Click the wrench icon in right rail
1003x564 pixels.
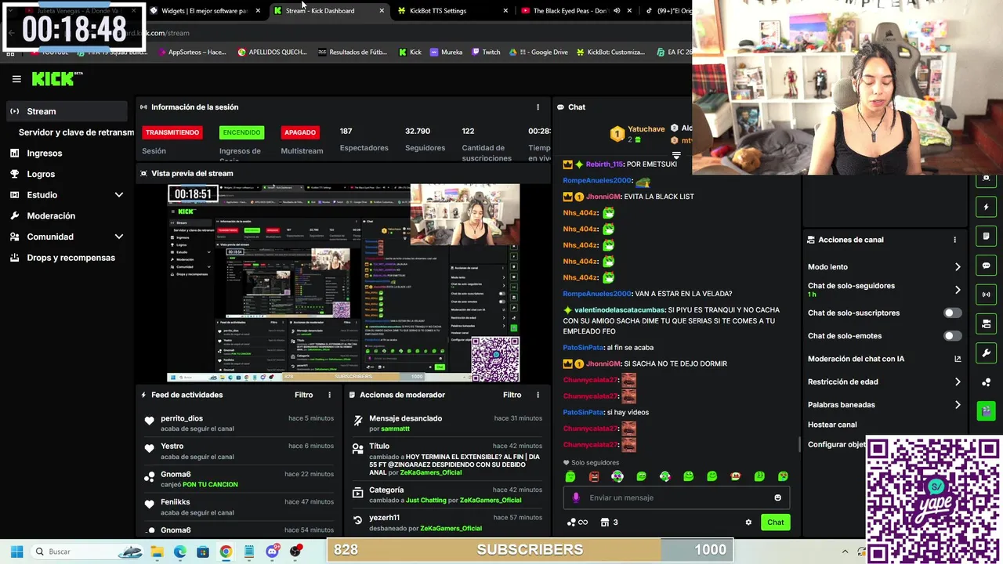tap(987, 352)
